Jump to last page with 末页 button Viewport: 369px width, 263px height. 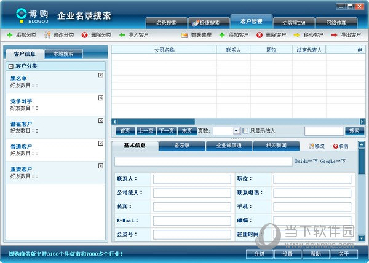pyautogui.click(x=187, y=131)
